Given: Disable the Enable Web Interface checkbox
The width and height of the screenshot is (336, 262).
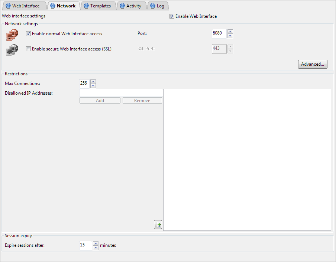Looking at the screenshot, I should coord(172,16).
